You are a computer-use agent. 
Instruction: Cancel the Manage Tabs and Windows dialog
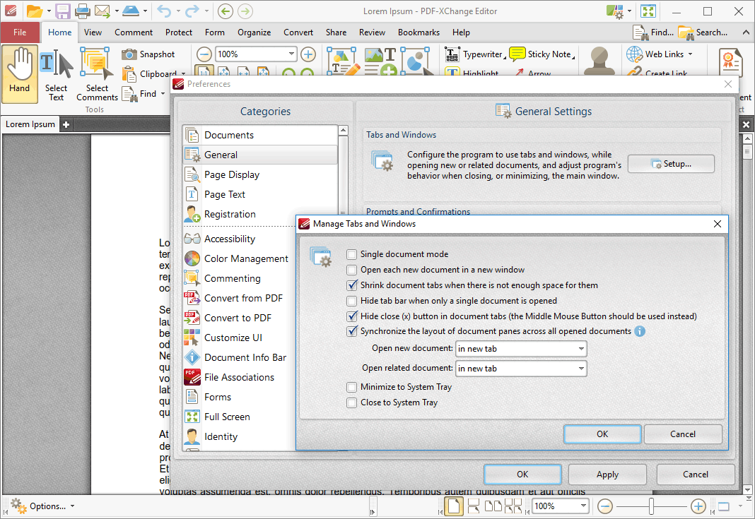click(682, 434)
